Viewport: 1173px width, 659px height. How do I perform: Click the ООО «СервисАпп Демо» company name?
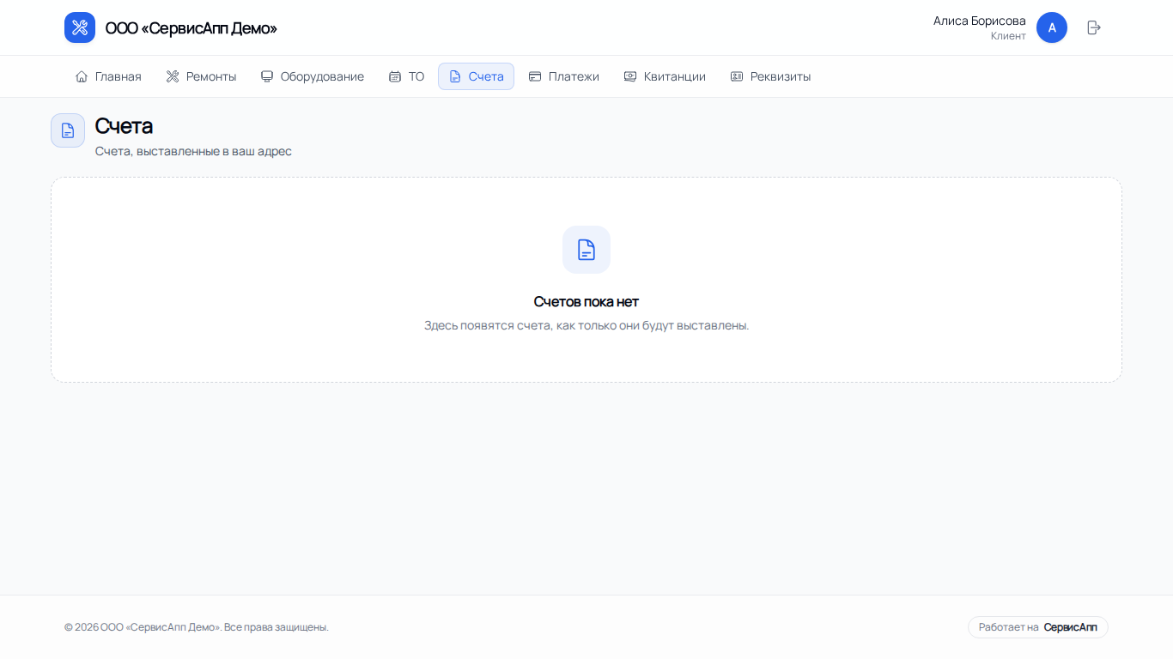(191, 28)
